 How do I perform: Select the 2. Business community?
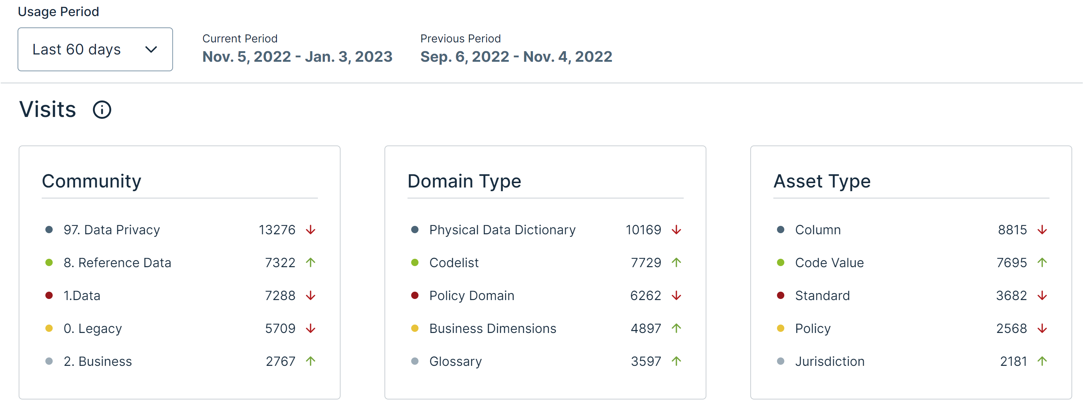click(x=98, y=361)
